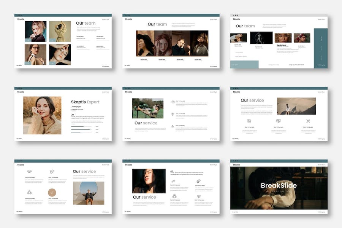The image size is (342, 228).
Task: Click the desert landscape photo in service slide
Action: coord(296,106)
